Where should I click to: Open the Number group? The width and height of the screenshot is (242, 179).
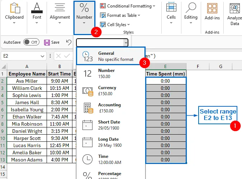pyautogui.click(x=84, y=18)
